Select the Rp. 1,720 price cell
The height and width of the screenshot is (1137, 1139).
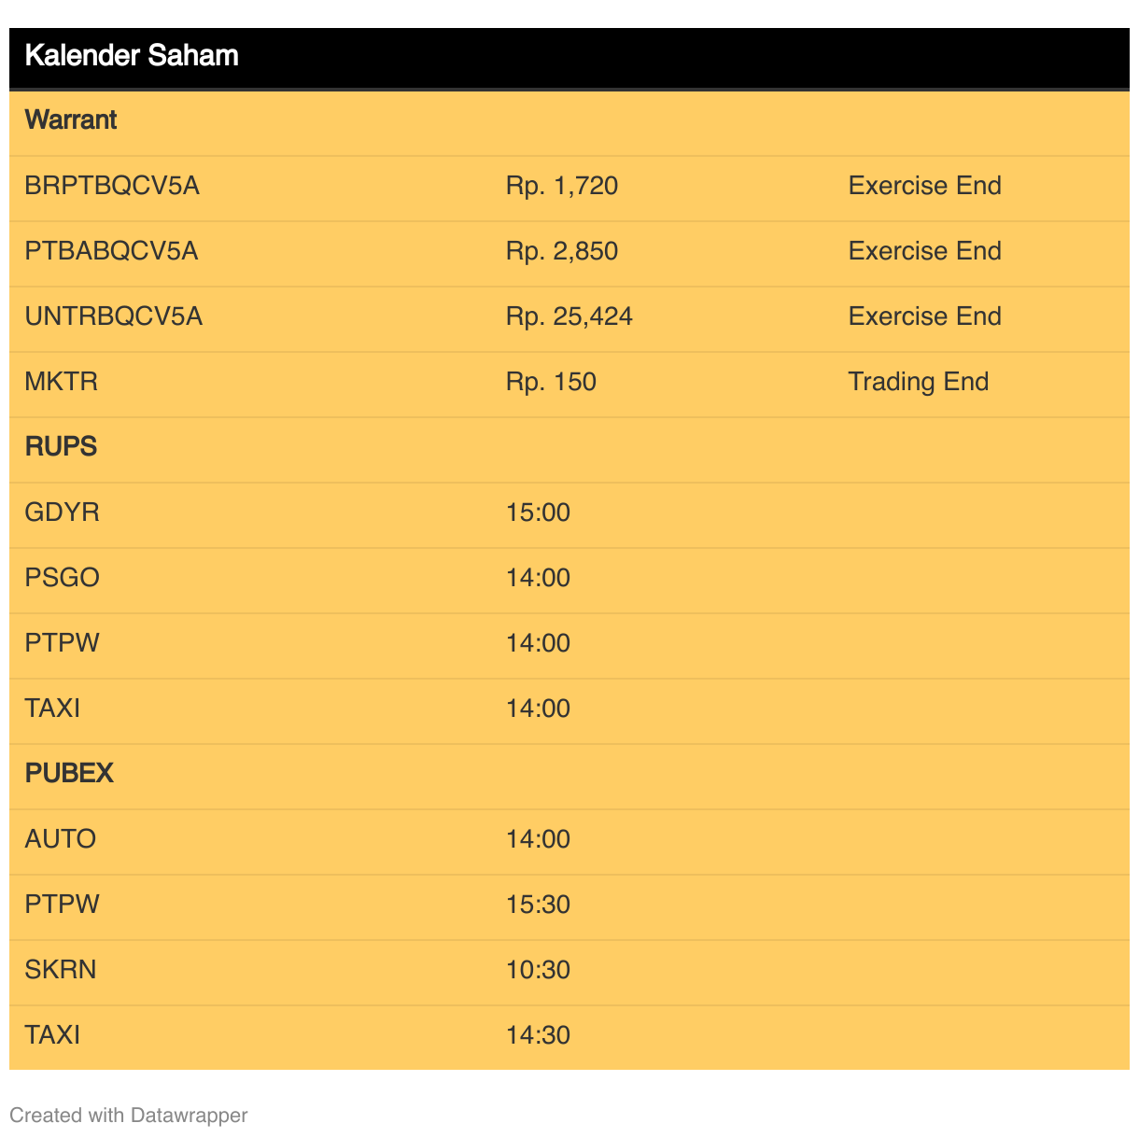562,186
